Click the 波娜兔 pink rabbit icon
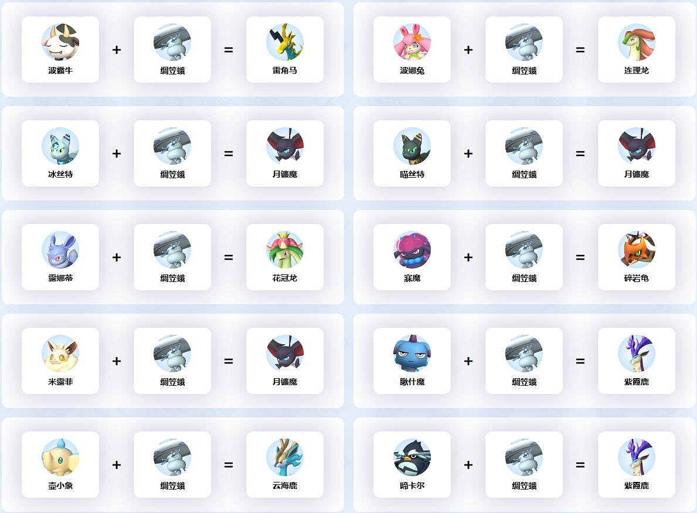 click(412, 42)
